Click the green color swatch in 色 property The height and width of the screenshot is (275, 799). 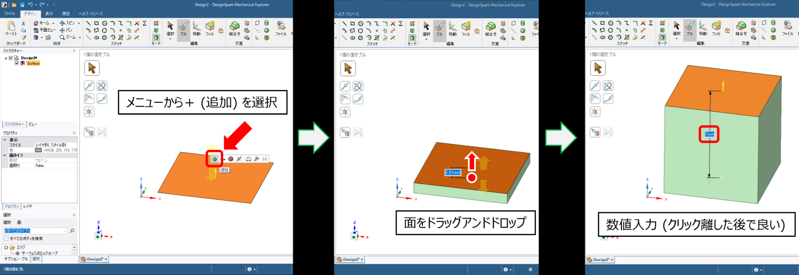tap(39, 150)
